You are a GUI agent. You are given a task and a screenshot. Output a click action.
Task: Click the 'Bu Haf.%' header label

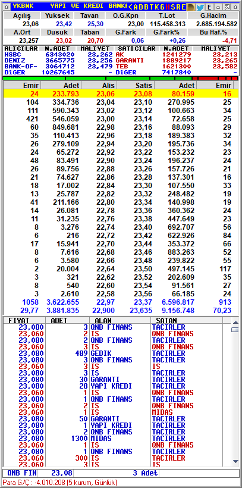point(213,32)
